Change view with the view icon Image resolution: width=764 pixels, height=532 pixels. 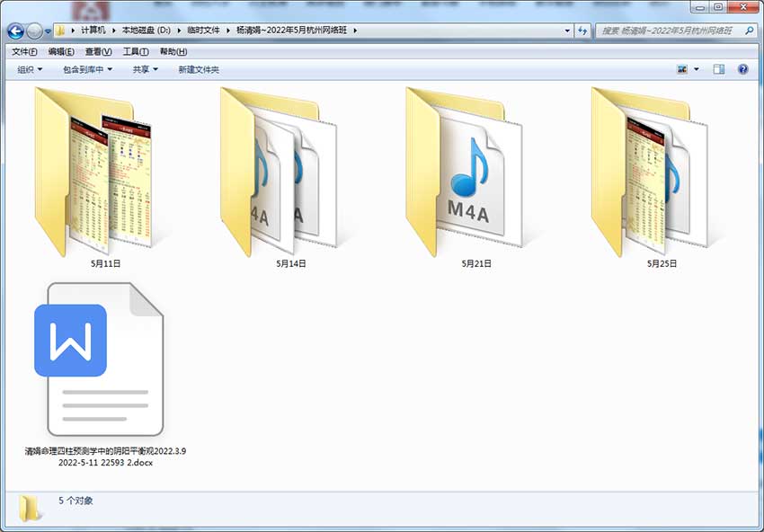[682, 69]
